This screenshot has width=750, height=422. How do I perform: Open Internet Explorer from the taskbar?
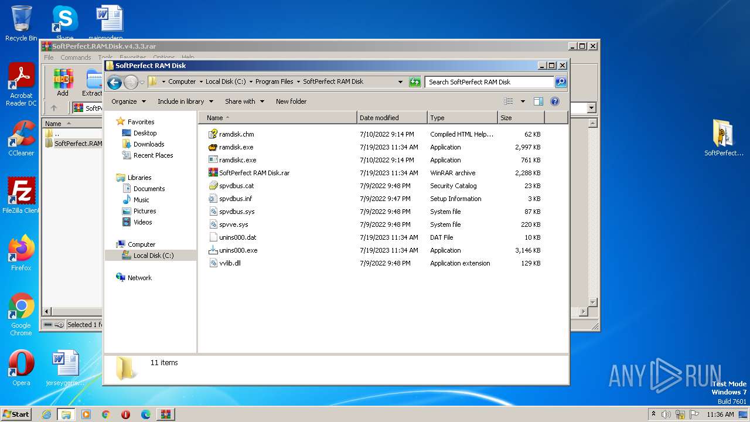coord(46,414)
